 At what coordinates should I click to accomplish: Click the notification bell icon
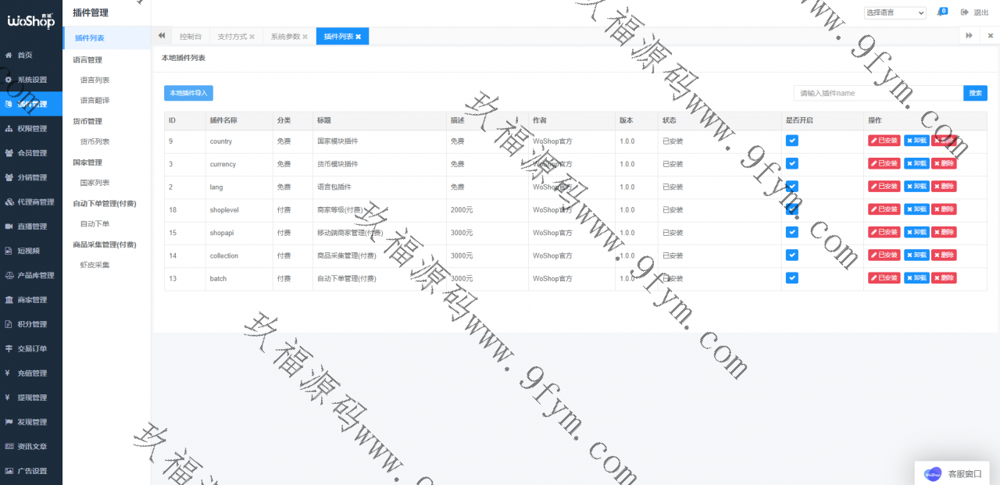940,12
